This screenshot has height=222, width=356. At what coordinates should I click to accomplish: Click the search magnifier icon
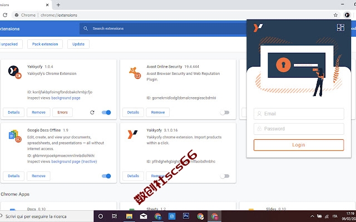tap(86, 28)
